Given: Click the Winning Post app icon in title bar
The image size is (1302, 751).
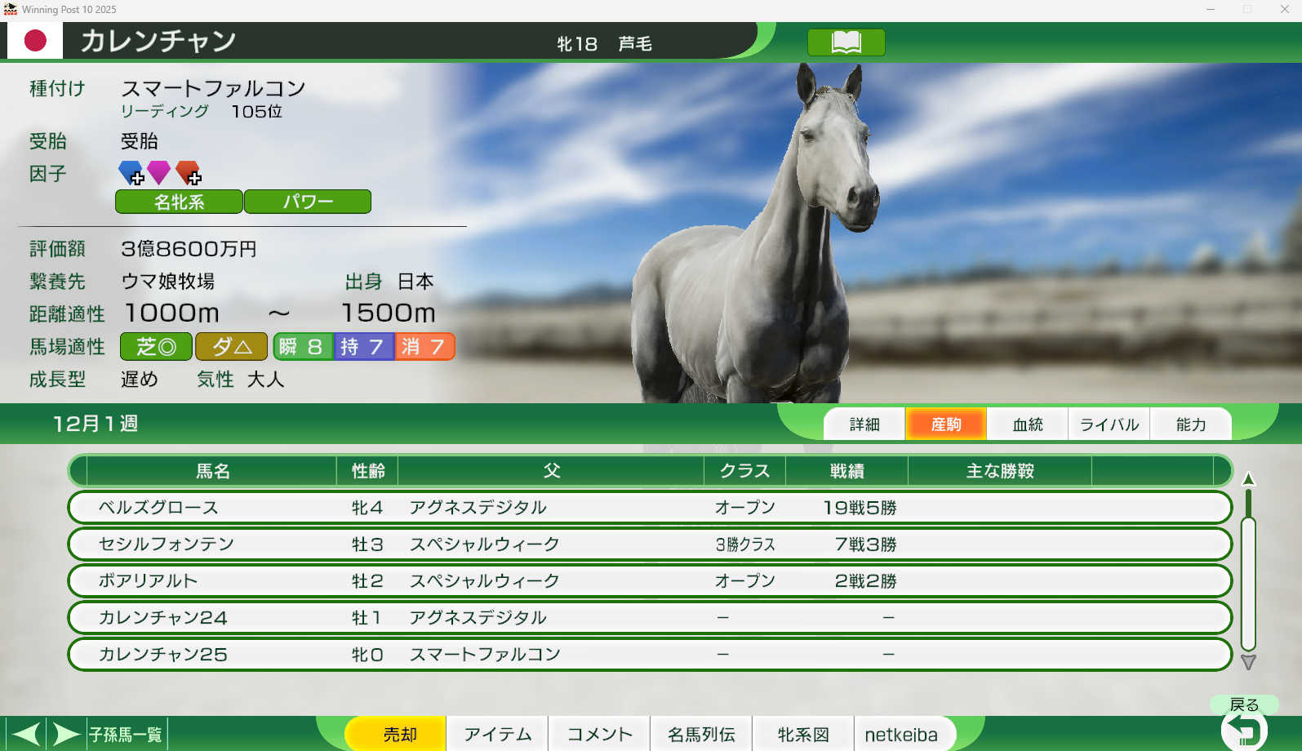Looking at the screenshot, I should pyautogui.click(x=10, y=10).
